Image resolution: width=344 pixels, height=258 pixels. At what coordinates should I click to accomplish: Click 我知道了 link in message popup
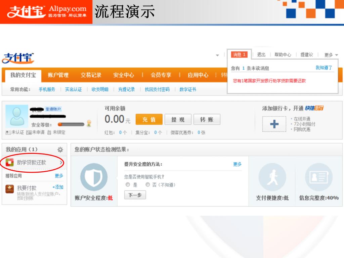coord(324,68)
